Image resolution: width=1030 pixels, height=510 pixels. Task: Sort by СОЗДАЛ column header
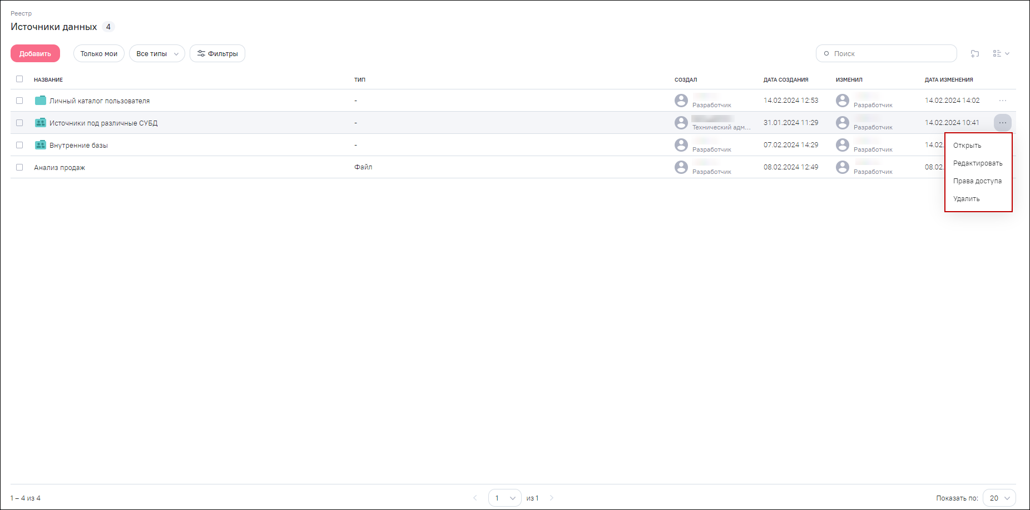pyautogui.click(x=686, y=79)
